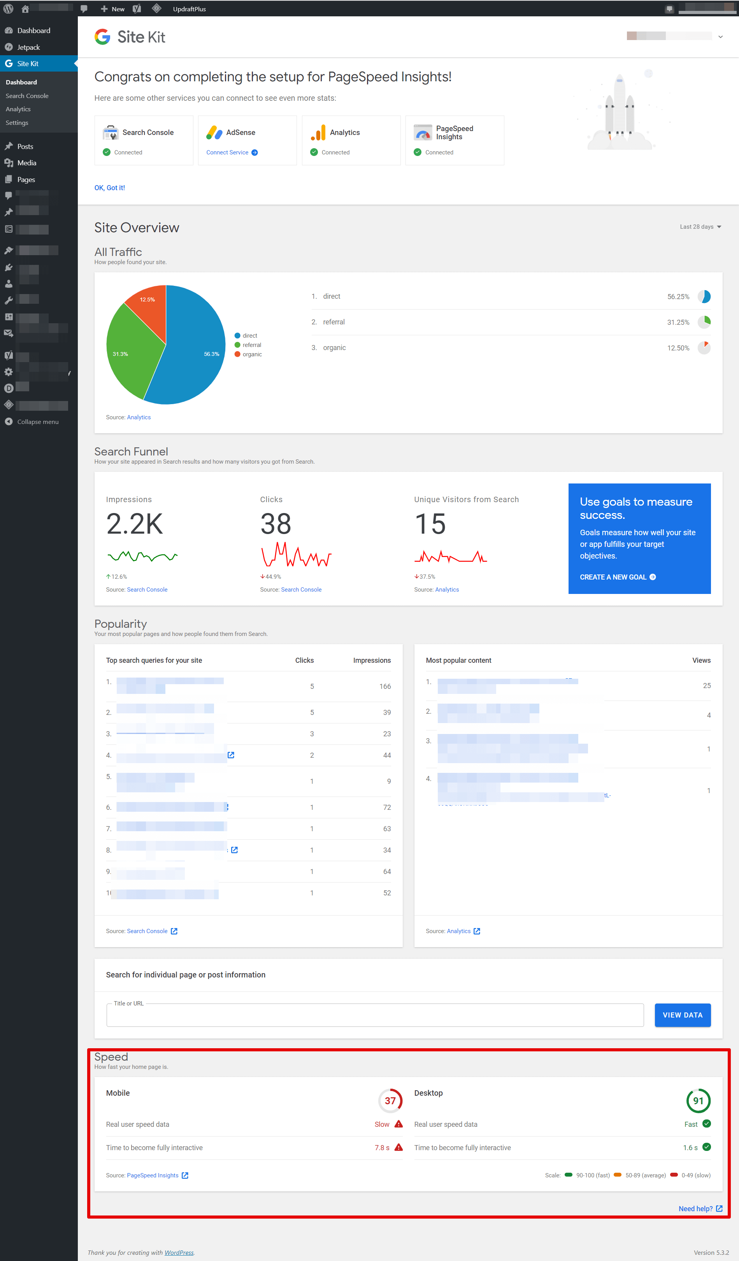Click the desktop score 91 gauge
This screenshot has height=1261, width=739.
(698, 1101)
